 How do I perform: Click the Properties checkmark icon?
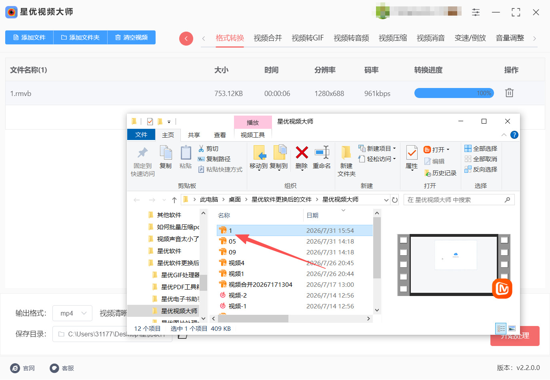point(412,153)
